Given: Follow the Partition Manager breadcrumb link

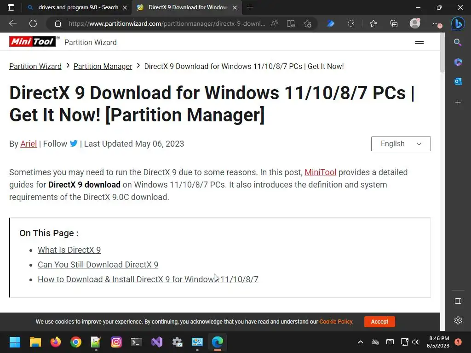Looking at the screenshot, I should 103,66.
